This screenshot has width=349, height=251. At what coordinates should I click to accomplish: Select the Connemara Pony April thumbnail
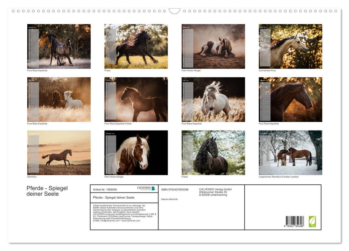pyautogui.click(x=290, y=46)
